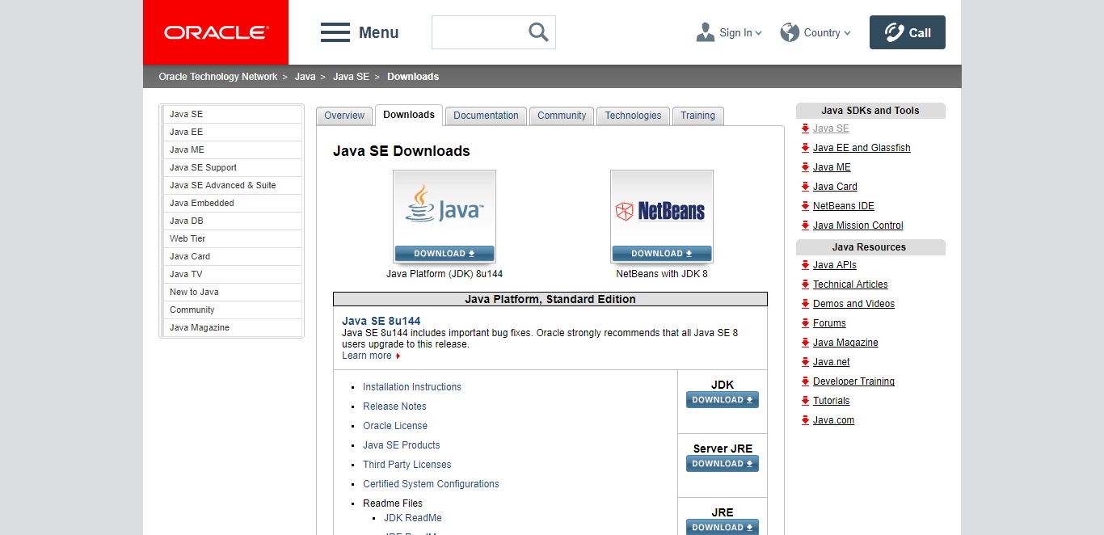This screenshot has width=1104, height=535.
Task: Open Java Magazine link in Java Resources
Action: click(845, 343)
